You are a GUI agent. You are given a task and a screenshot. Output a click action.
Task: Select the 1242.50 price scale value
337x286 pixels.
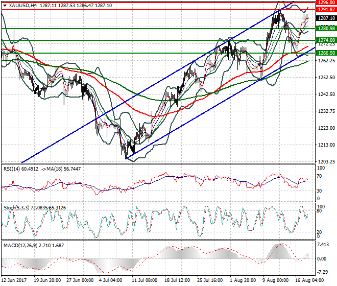click(x=326, y=94)
